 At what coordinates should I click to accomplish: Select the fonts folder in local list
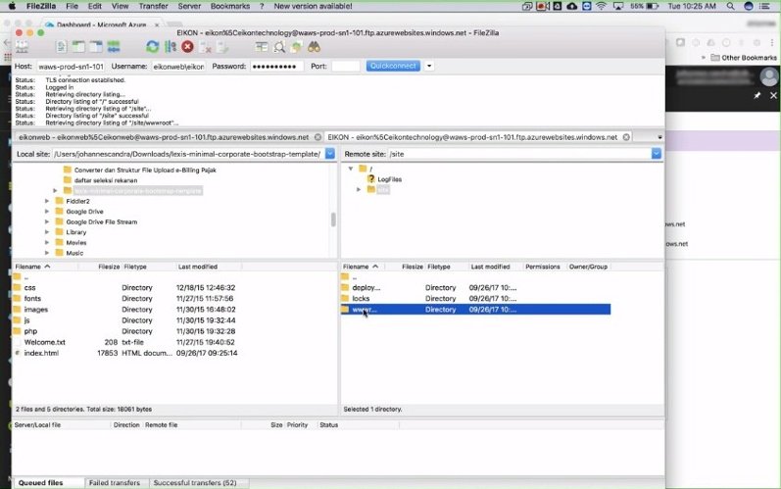pyautogui.click(x=32, y=299)
